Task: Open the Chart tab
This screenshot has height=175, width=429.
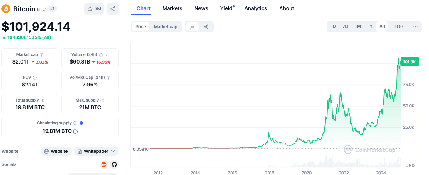Action: 144,8
